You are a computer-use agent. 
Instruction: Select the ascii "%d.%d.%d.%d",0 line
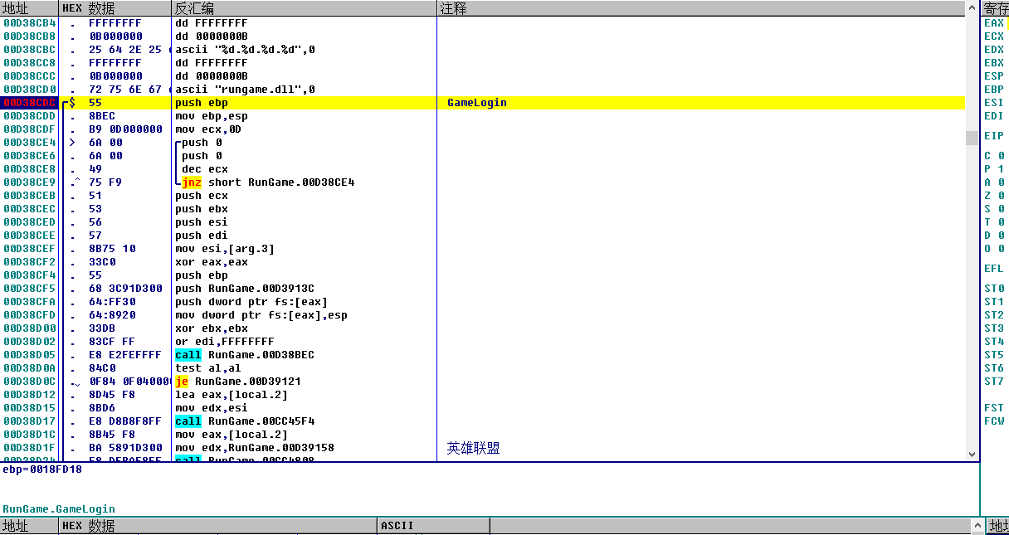(245, 50)
